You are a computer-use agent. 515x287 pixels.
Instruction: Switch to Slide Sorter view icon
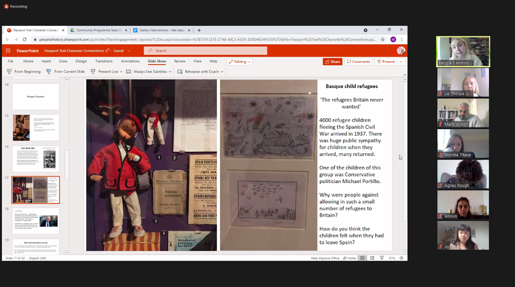pos(372,258)
